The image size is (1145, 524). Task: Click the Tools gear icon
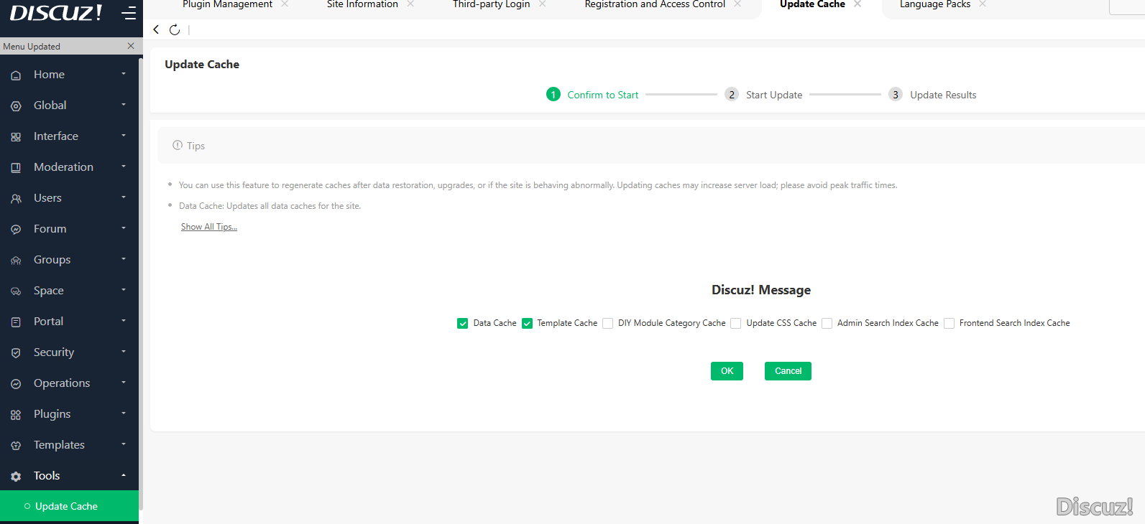[16, 477]
